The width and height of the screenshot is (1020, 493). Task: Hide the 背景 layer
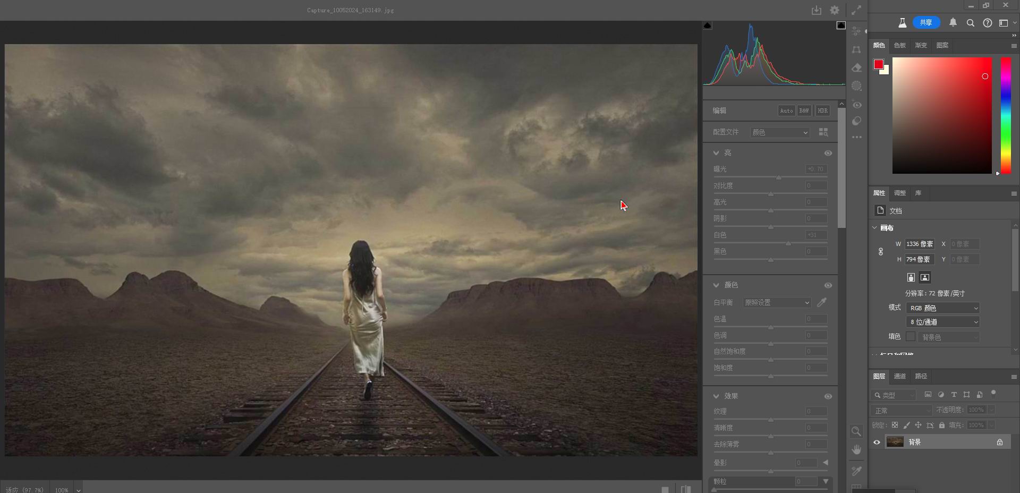click(x=877, y=442)
